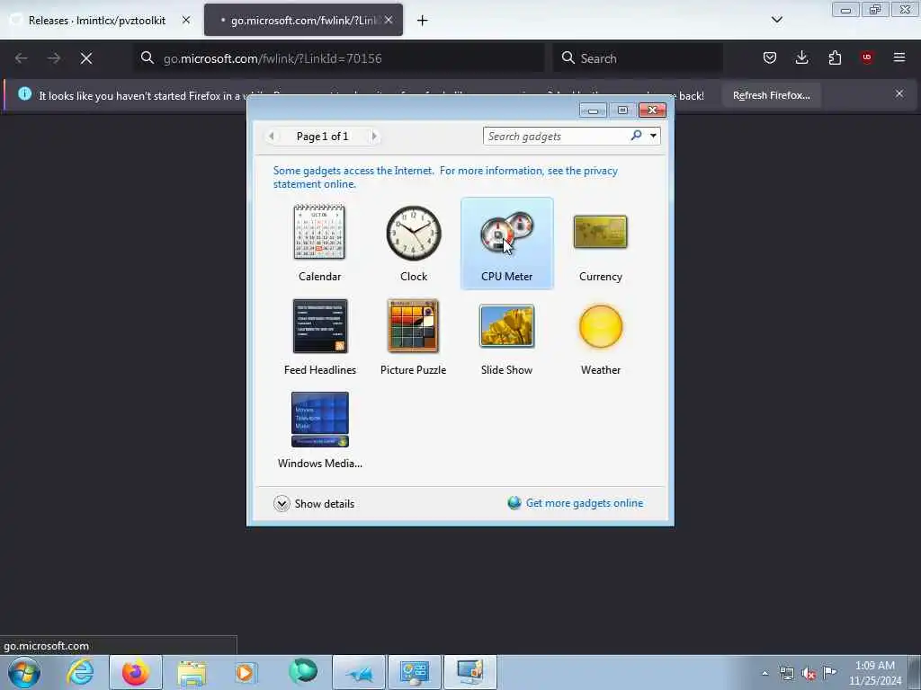
Task: Open the Firefox downloads panel
Action: [x=801, y=57]
